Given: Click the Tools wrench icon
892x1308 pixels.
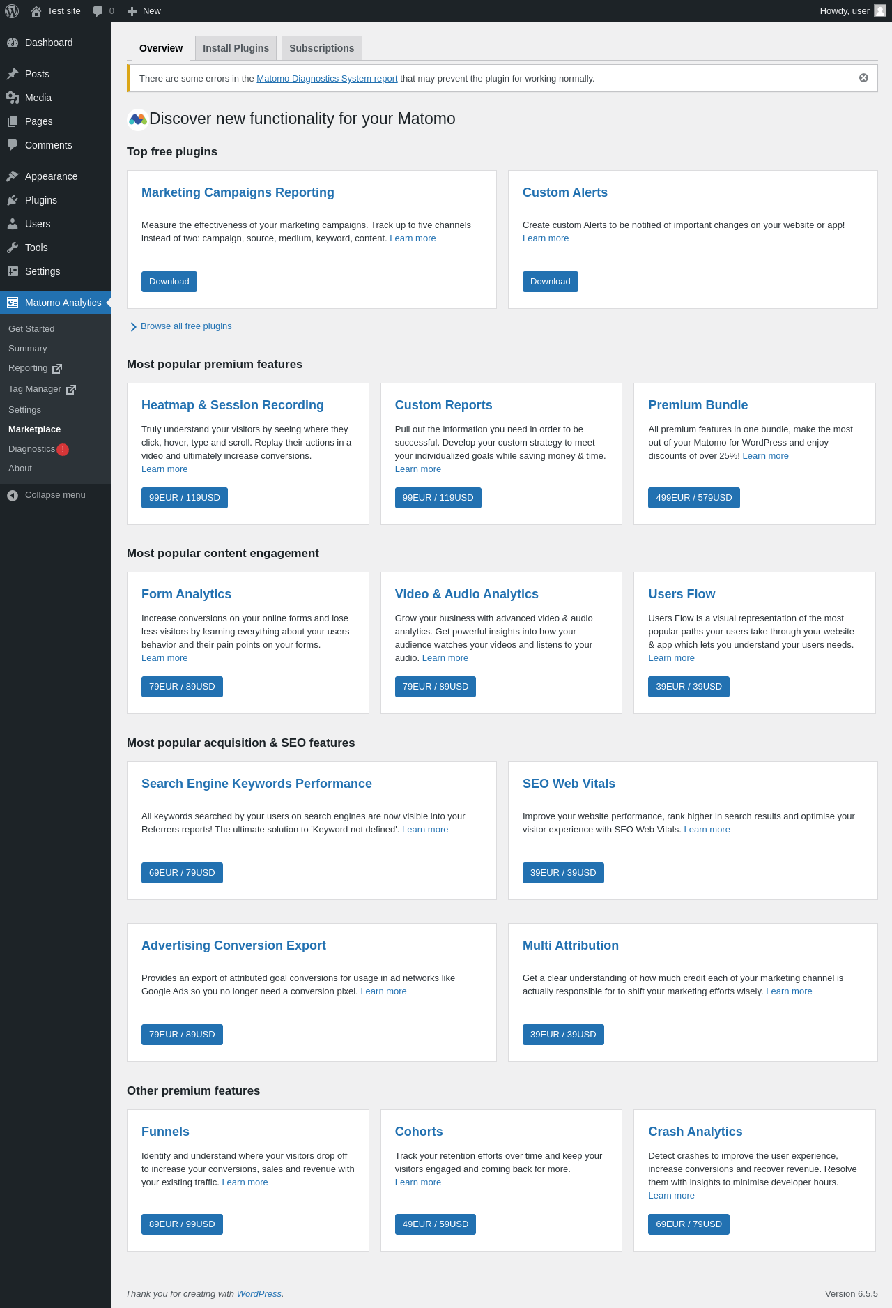Looking at the screenshot, I should 13,248.
